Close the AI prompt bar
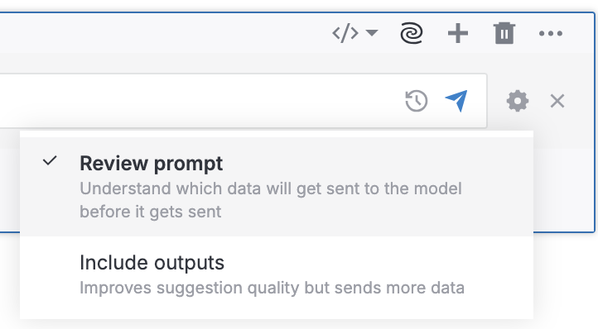Image resolution: width=598 pixels, height=329 pixels. click(557, 102)
